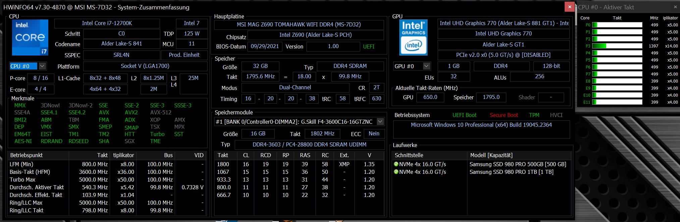Click the P3 core clock bar
Image resolution: width=680 pixels, height=222 pixels.
617,46
